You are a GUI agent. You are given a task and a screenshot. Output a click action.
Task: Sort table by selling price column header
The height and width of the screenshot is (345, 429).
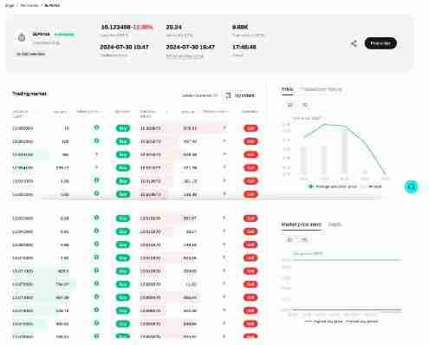[x=88, y=112]
